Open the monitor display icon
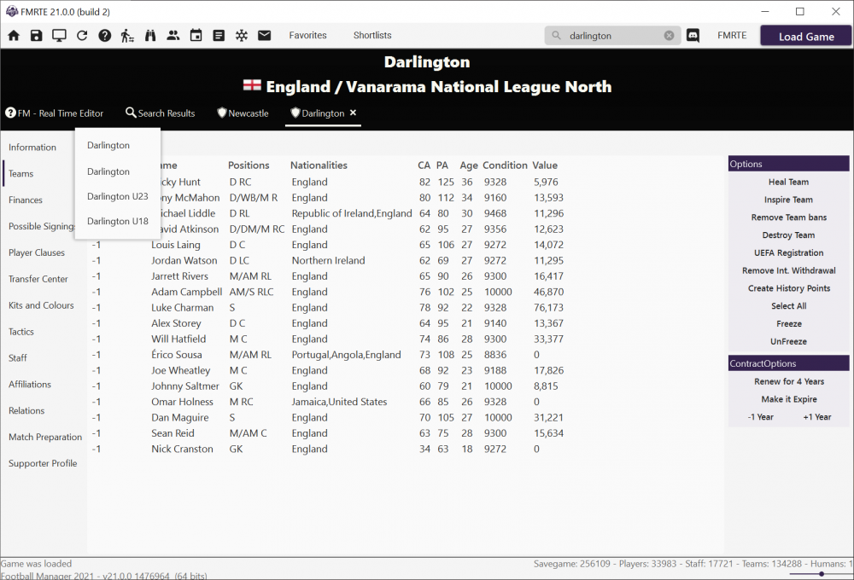 (59, 36)
